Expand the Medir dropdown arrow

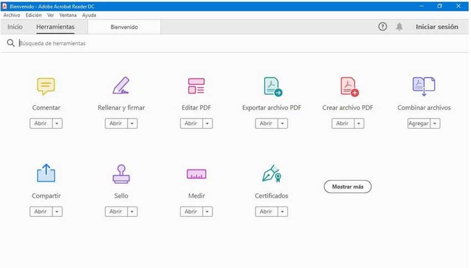click(x=207, y=212)
